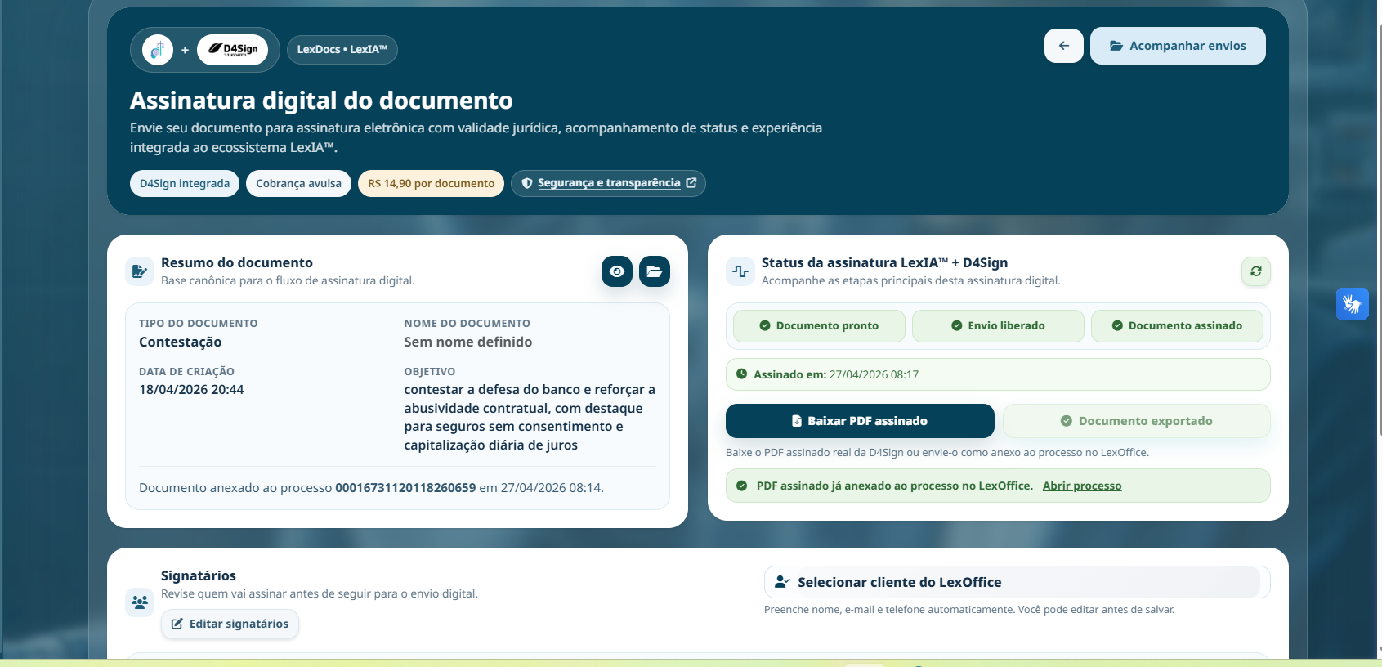Preview document with the eye icon

pos(617,271)
